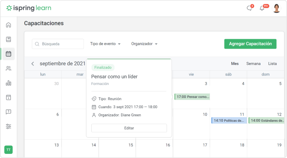Open the info box sidebar icon
The height and width of the screenshot is (158, 287).
click(9, 98)
